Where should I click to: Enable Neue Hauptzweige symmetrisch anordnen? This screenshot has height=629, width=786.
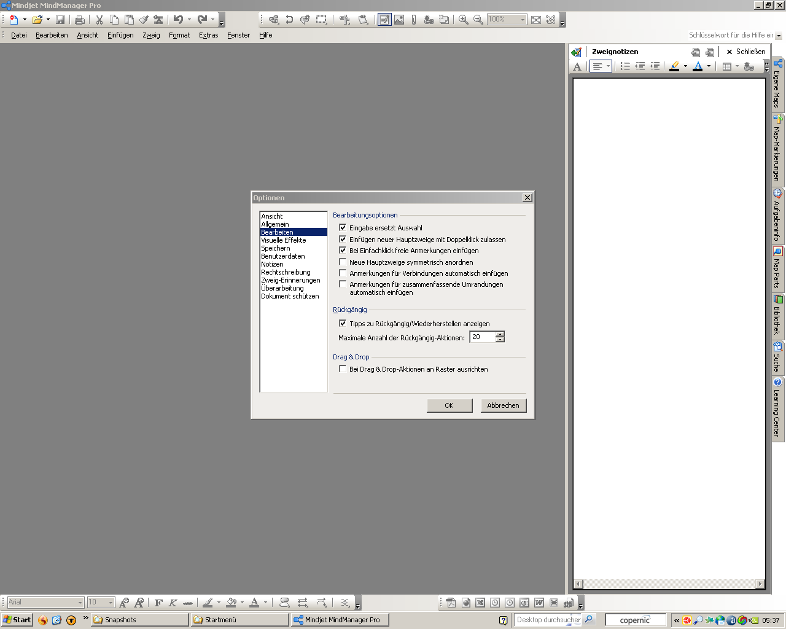[343, 262]
